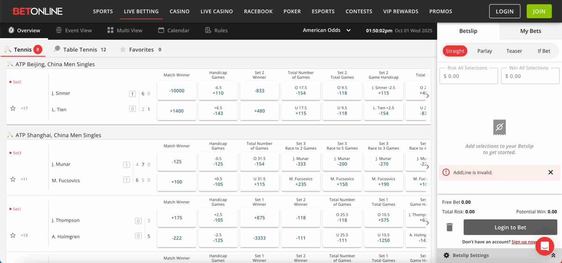Open the live chat bubble icon
Viewport: 562px width, 263px height.
point(545,246)
